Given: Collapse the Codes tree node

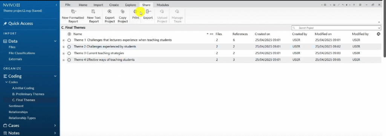Looking at the screenshot, I should click(6, 82).
